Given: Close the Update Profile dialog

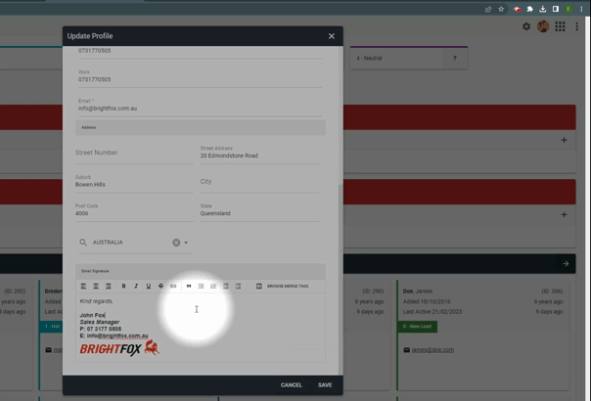Looking at the screenshot, I should [332, 36].
